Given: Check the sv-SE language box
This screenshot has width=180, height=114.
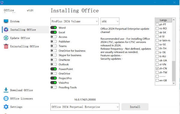Looking at the screenshot, I should tap(157, 44).
